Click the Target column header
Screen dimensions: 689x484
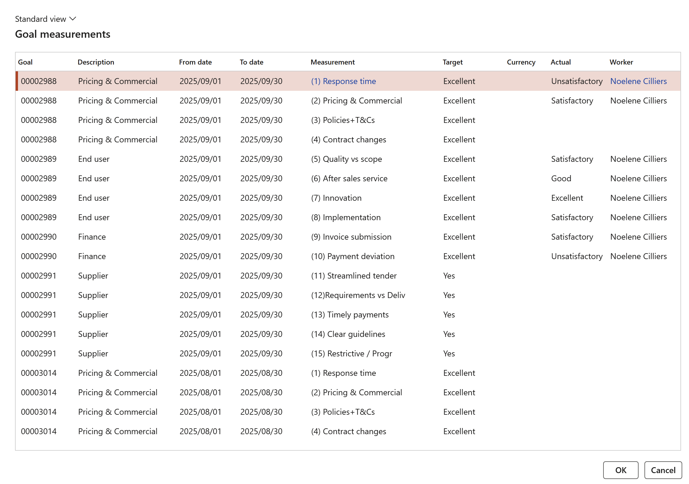452,62
